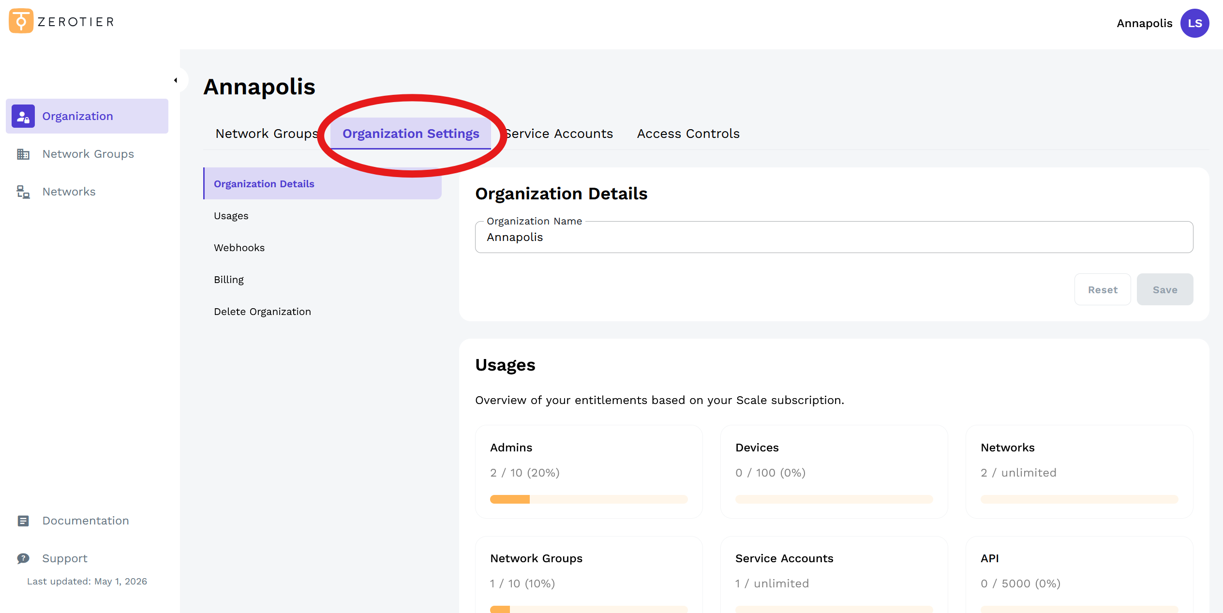The image size is (1223, 613).
Task: Click the '0 / 100 (0%)' devices value
Action: pos(770,473)
